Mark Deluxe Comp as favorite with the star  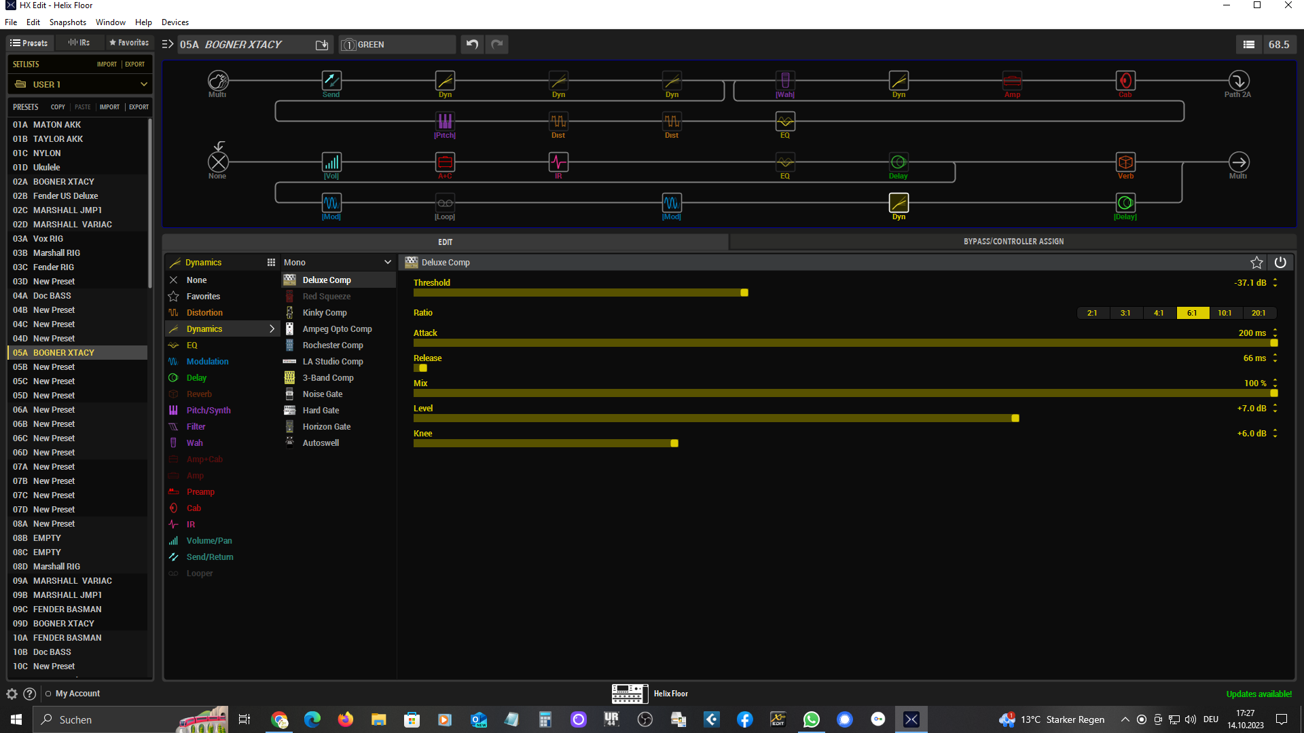pyautogui.click(x=1256, y=263)
